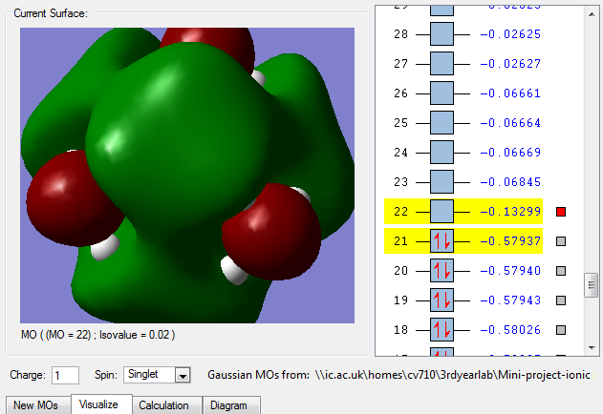The height and width of the screenshot is (414, 603).
Task: Click orbital number 24 label
Action: pos(400,153)
